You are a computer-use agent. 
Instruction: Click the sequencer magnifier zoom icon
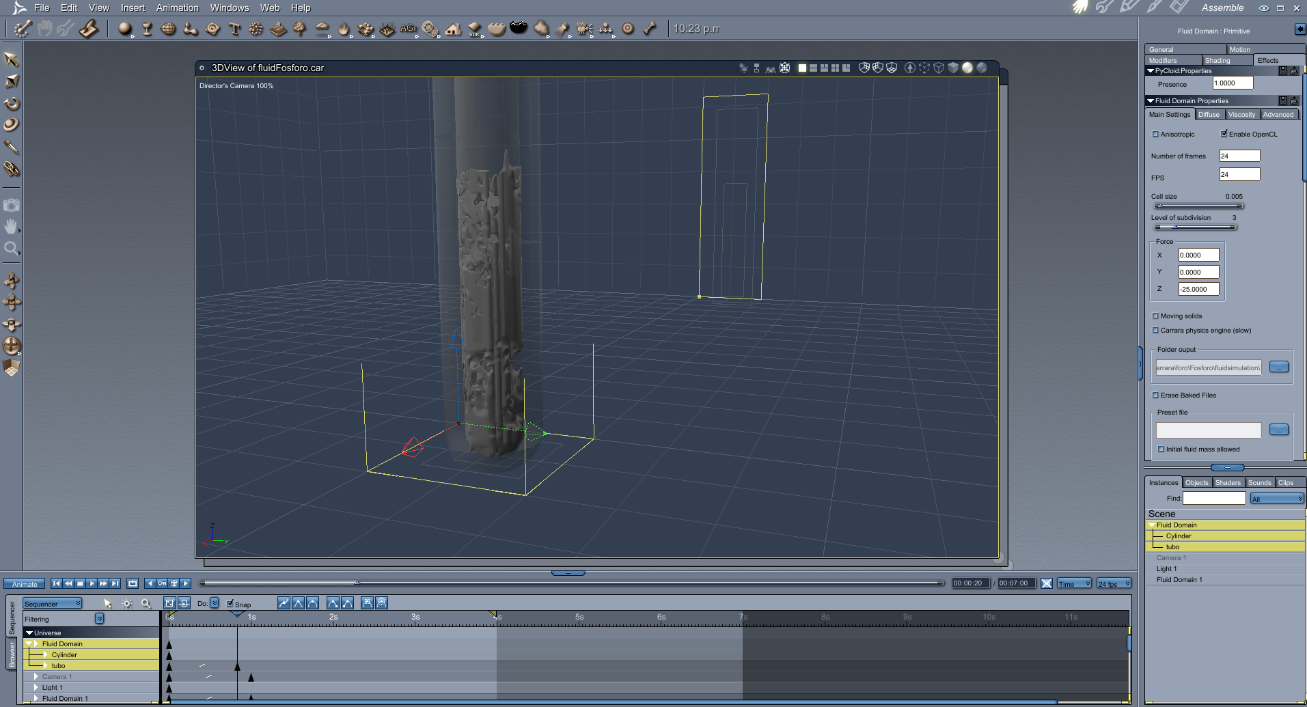(146, 603)
